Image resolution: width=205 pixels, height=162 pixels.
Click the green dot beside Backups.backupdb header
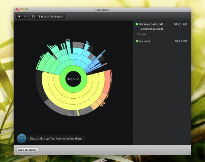pyautogui.click(x=137, y=24)
